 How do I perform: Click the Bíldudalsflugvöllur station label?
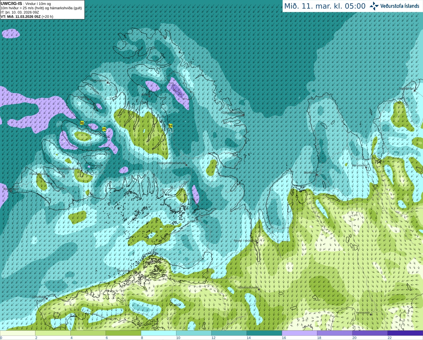click(69, 168)
